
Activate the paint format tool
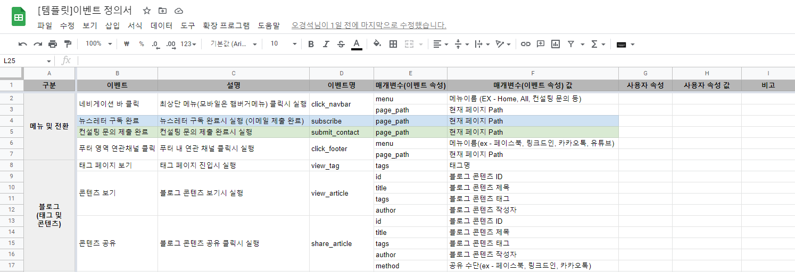(68, 44)
